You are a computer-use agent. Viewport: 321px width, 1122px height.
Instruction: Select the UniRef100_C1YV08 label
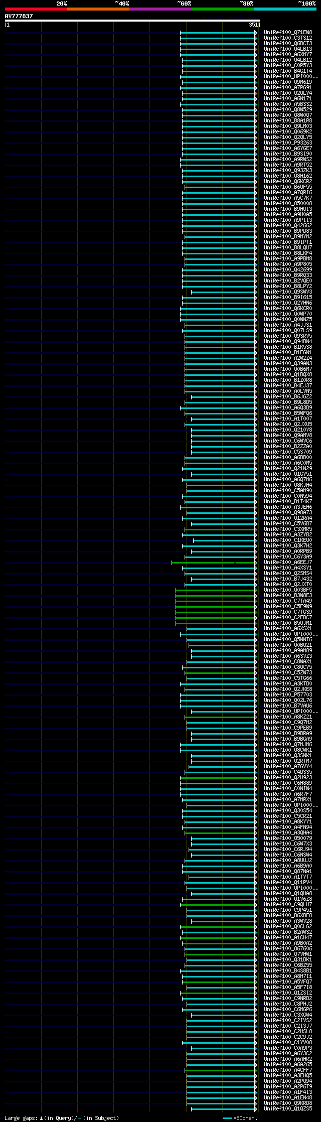288,1042
